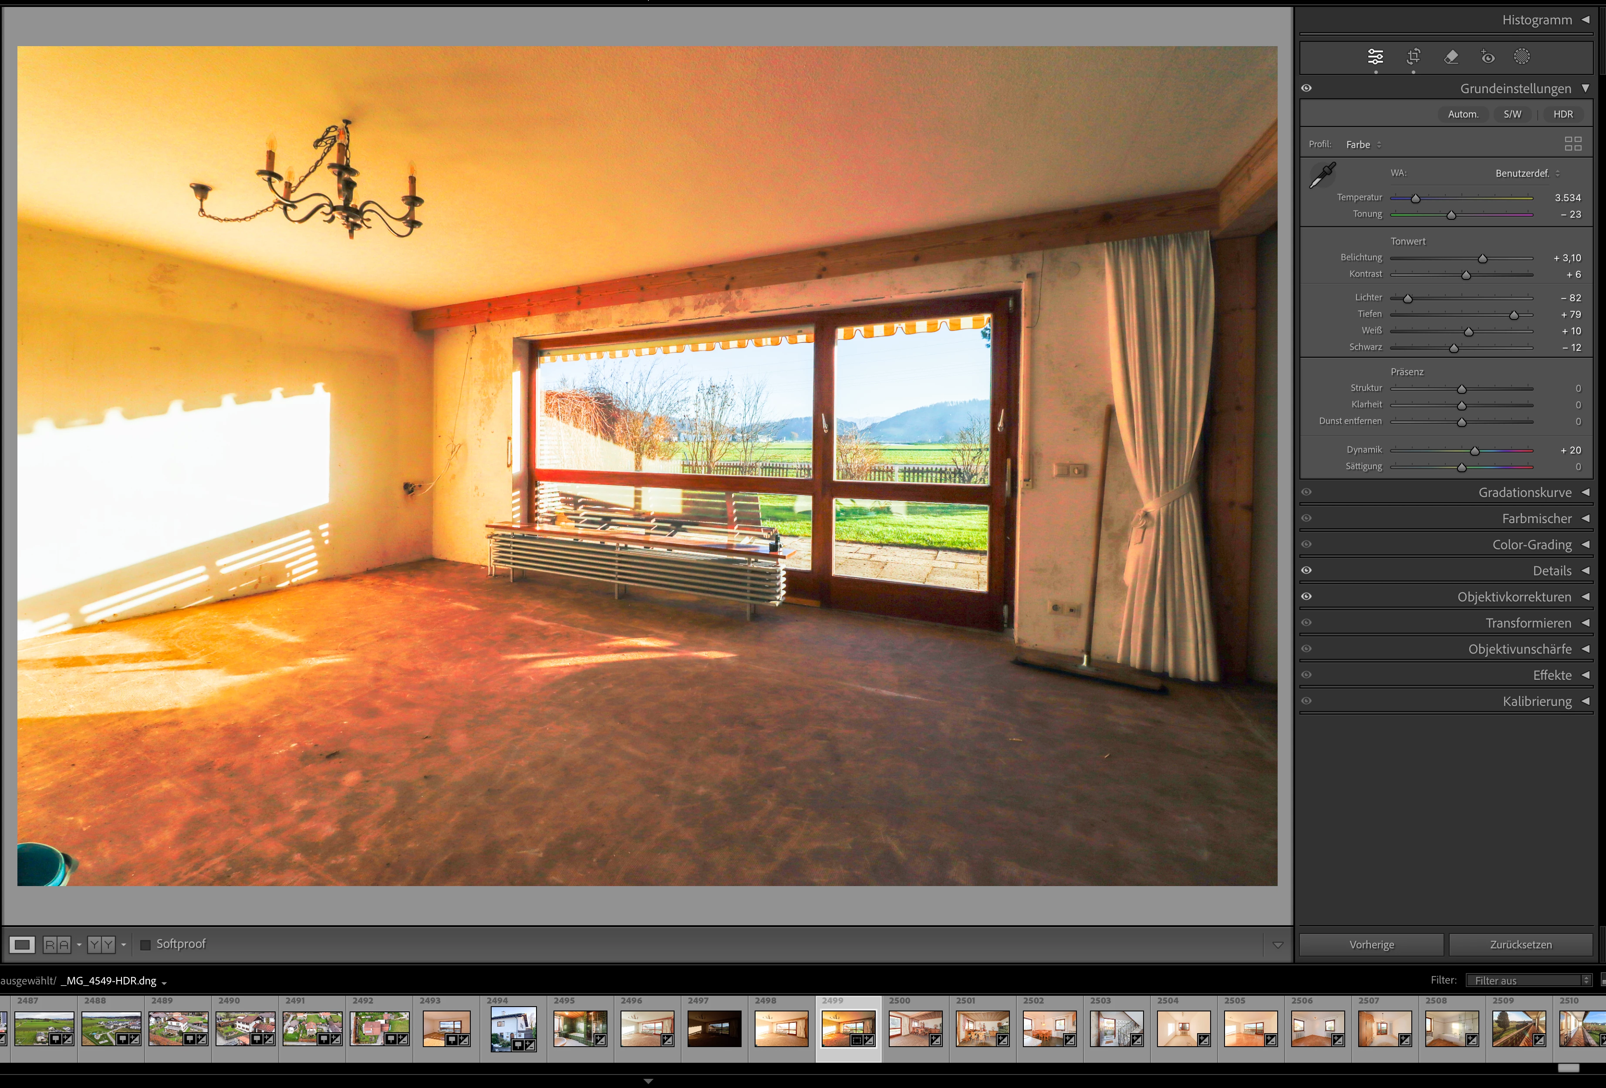The image size is (1606, 1088).
Task: Switch to single loupe view mode
Action: coord(22,944)
